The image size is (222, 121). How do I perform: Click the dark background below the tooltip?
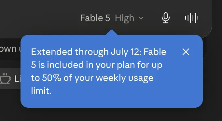point(111,114)
